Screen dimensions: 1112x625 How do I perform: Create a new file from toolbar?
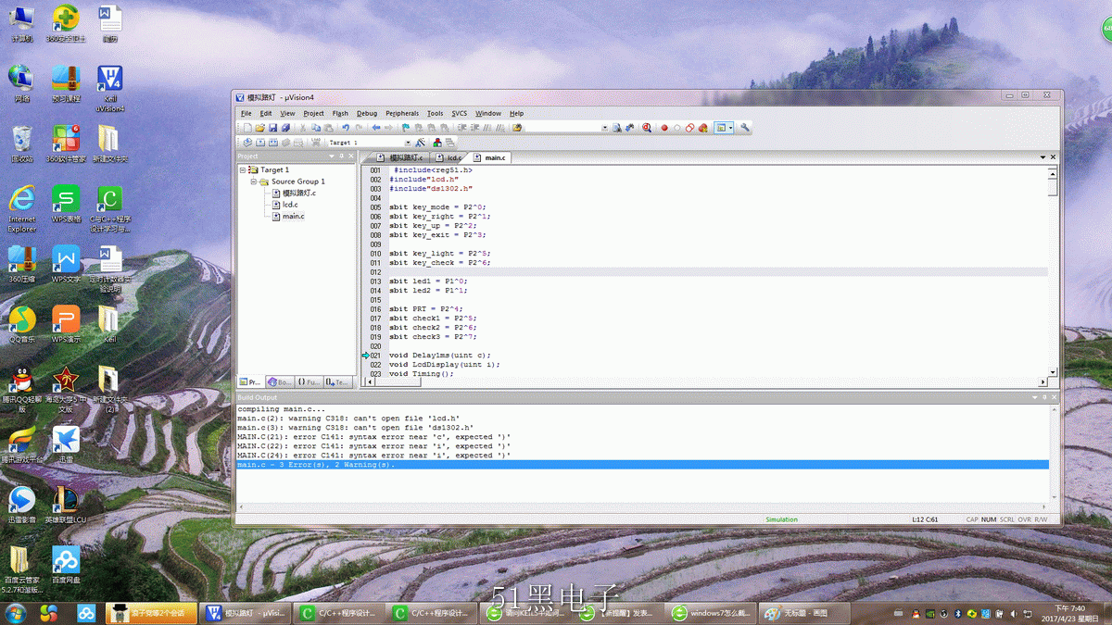click(x=247, y=128)
